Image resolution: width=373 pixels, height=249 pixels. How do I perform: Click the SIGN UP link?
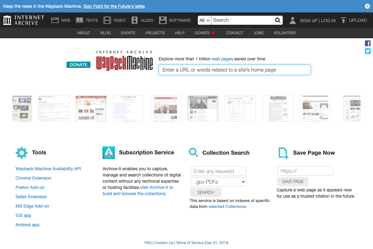tap(309, 21)
